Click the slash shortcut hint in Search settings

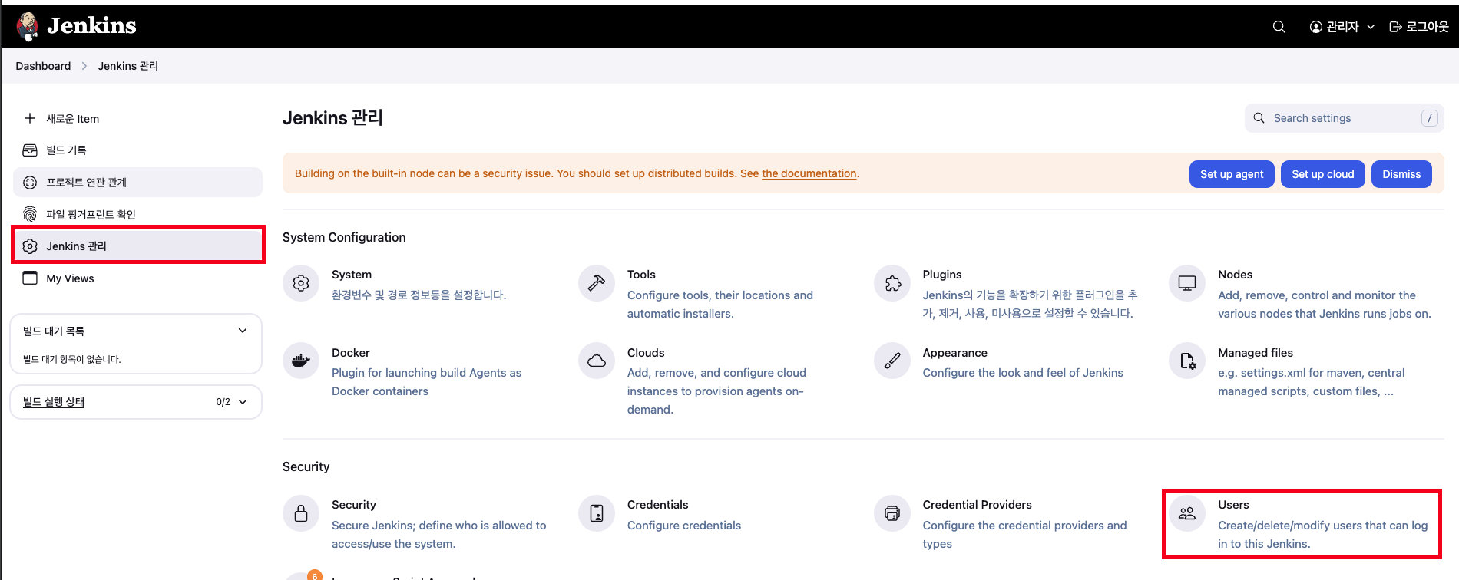pyautogui.click(x=1429, y=118)
